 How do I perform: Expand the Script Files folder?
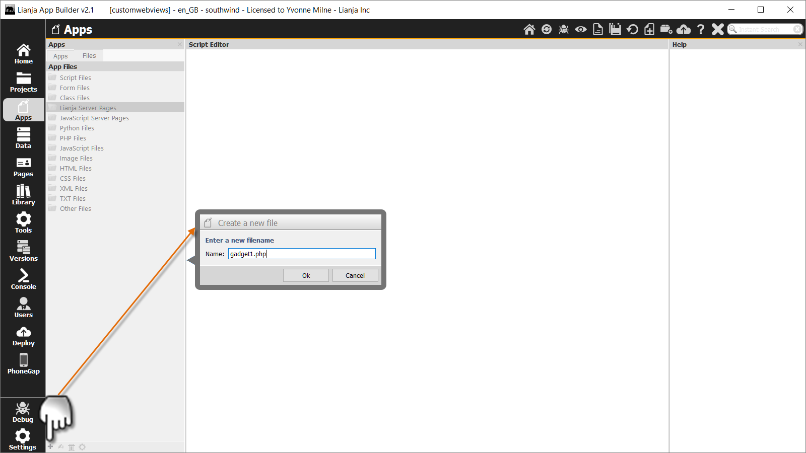[75, 78]
